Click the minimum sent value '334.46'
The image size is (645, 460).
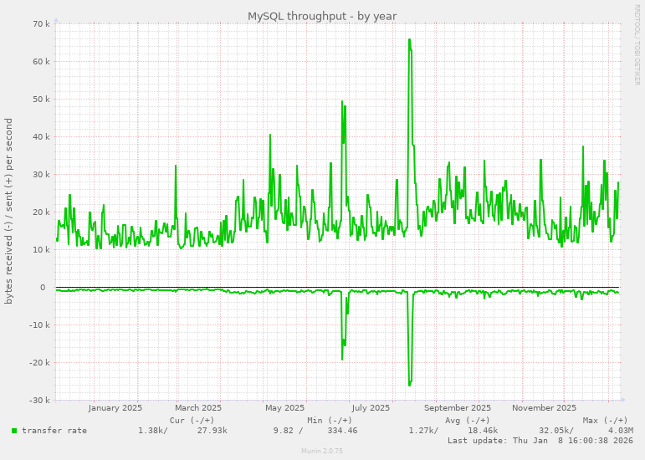tap(342, 431)
